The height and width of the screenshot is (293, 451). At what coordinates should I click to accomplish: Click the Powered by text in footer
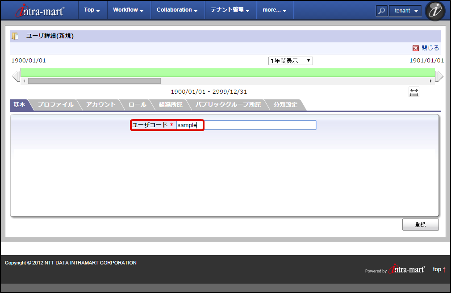click(376, 271)
